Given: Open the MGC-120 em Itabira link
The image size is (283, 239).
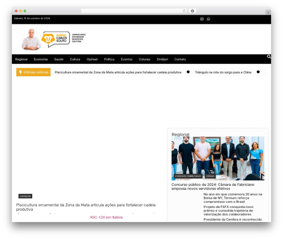Looking at the screenshot, I should pyautogui.click(x=106, y=218).
